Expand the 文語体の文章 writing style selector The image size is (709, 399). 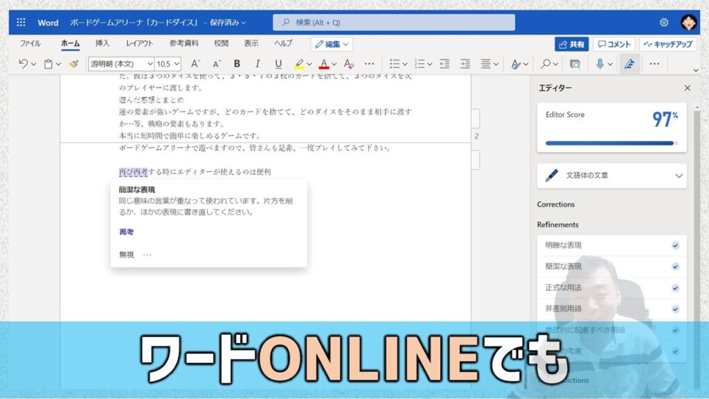coord(611,175)
